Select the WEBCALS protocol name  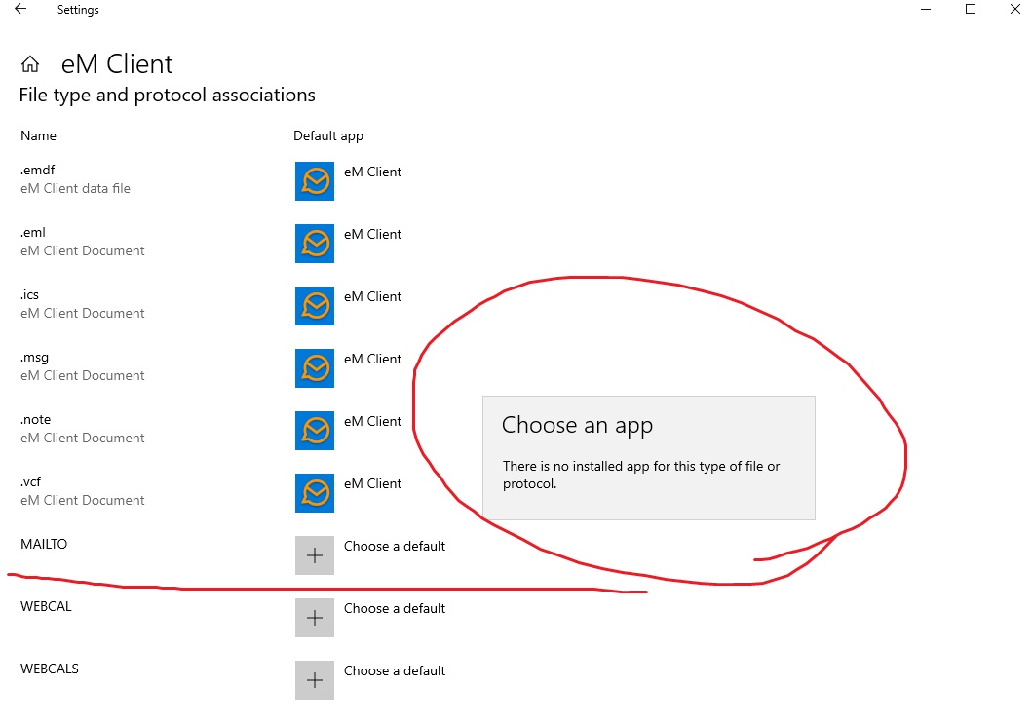tap(50, 669)
